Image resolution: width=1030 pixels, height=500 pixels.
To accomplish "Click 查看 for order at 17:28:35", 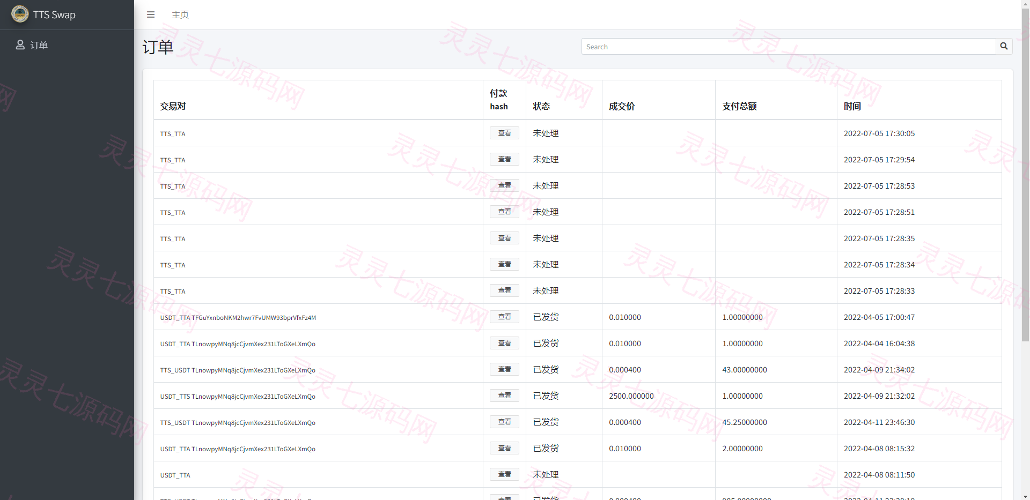I will pos(504,238).
